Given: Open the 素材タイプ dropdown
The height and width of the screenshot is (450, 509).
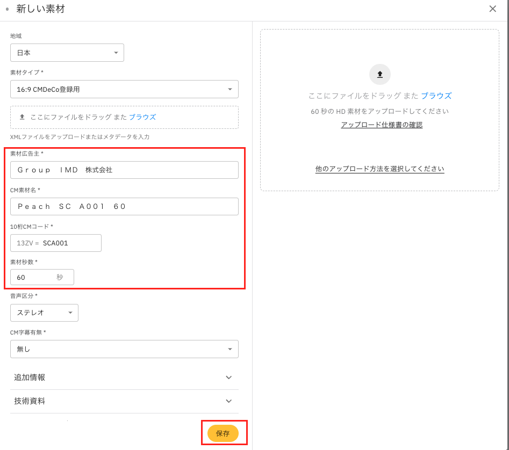Looking at the screenshot, I should (x=124, y=89).
